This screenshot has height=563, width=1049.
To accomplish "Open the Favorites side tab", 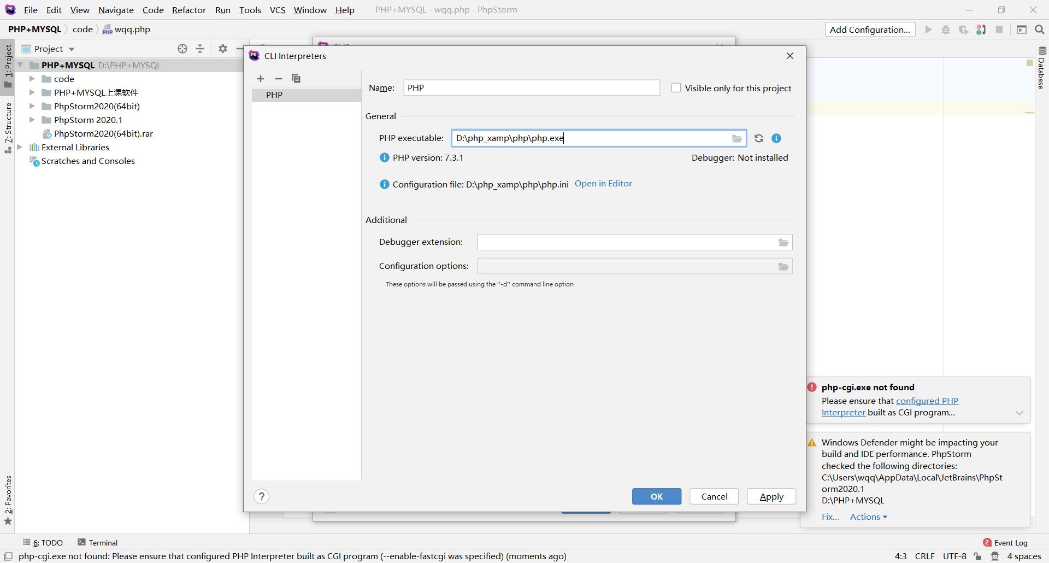I will point(8,500).
